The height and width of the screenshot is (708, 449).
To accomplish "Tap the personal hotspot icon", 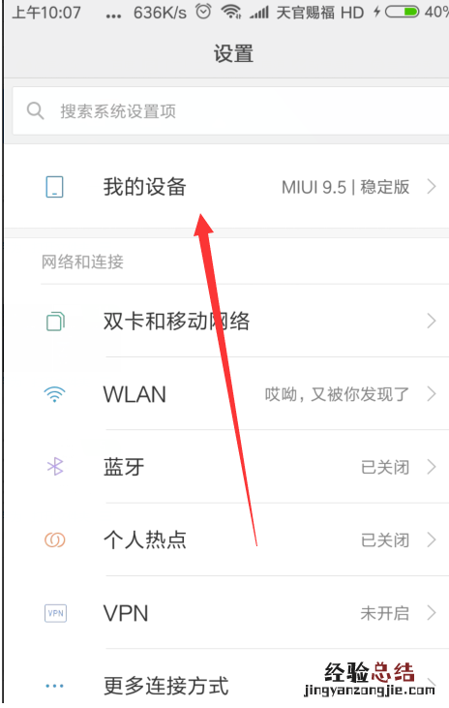I will 54,540.
